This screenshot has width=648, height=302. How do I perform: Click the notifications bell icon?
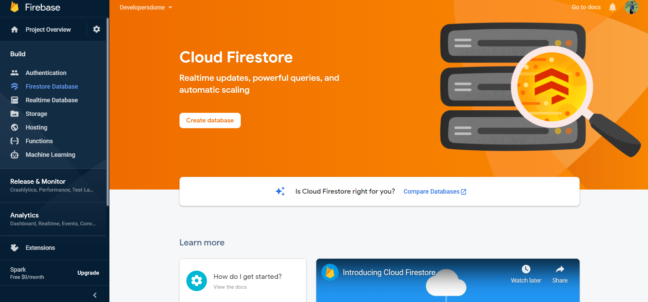click(612, 7)
